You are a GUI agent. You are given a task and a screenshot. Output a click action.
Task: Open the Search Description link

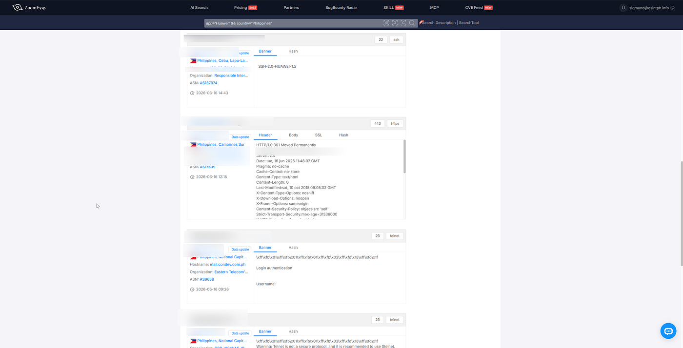tap(439, 23)
